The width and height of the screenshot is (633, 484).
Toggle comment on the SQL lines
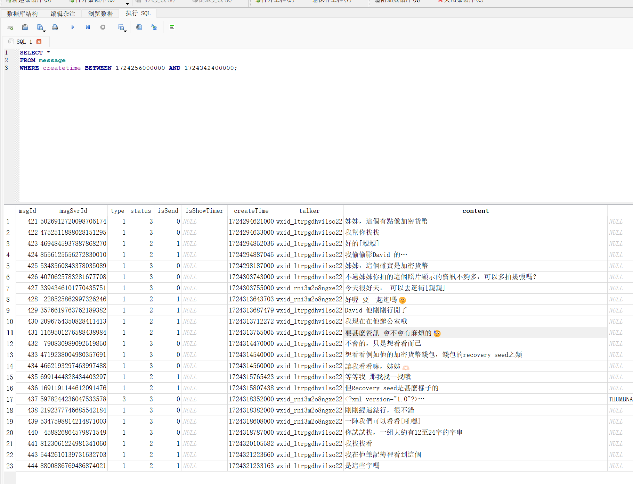click(x=172, y=27)
